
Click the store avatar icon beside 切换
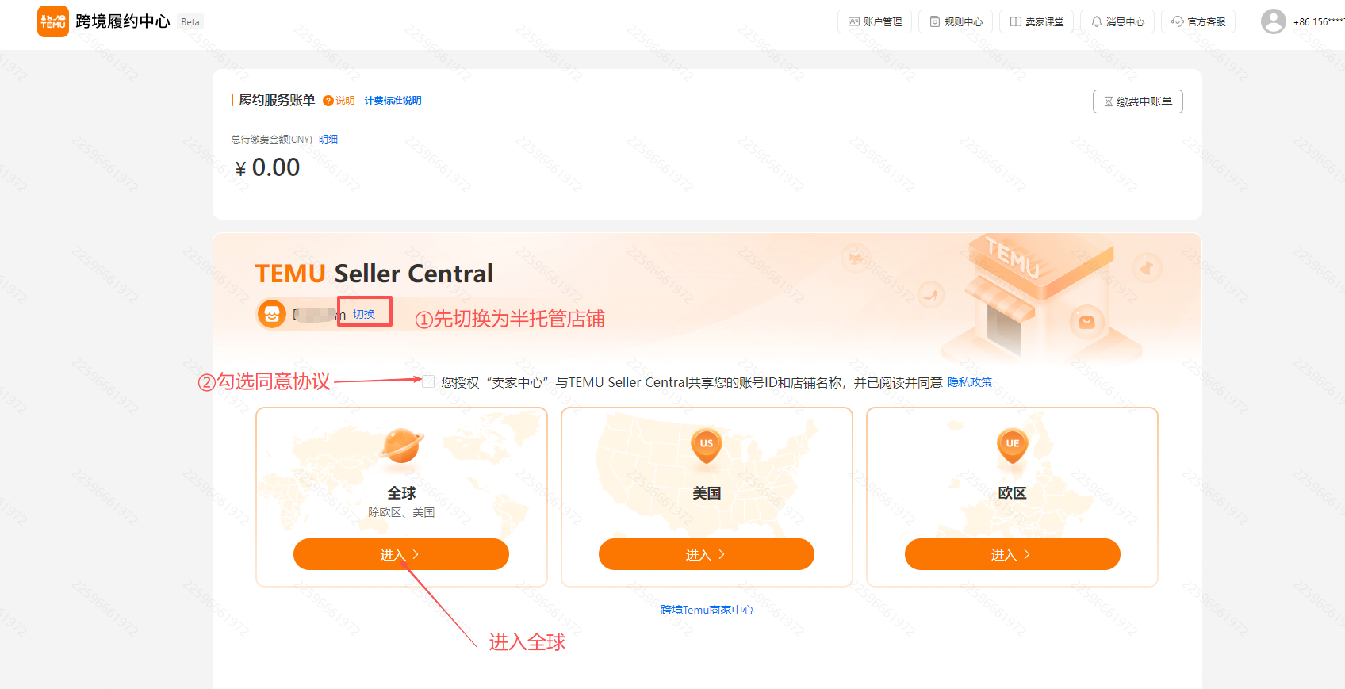(272, 314)
